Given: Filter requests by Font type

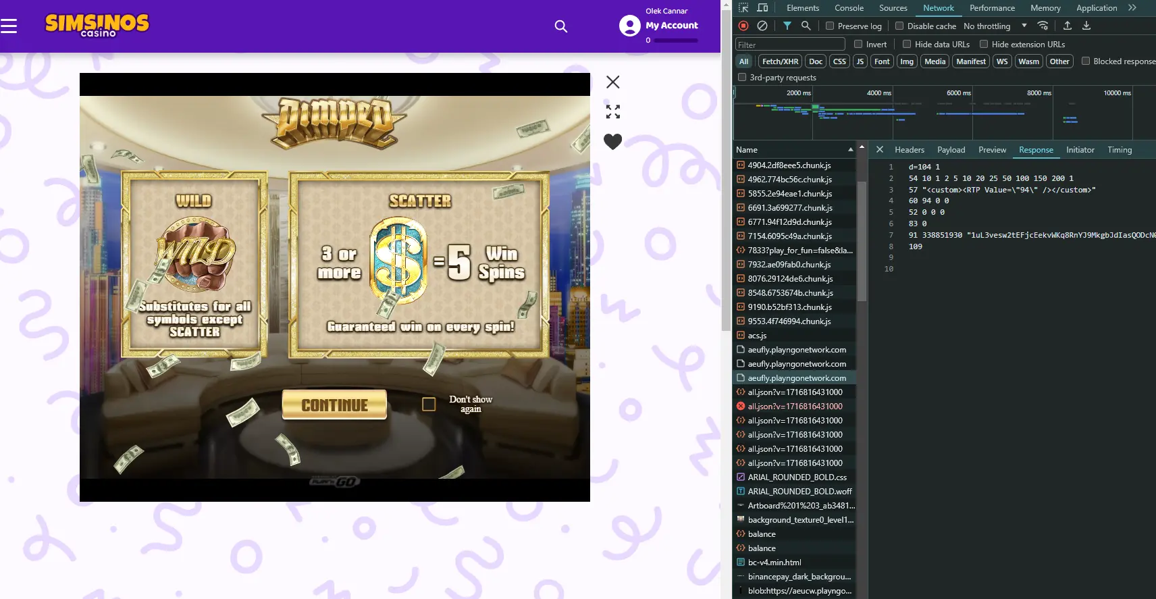Looking at the screenshot, I should (x=882, y=61).
